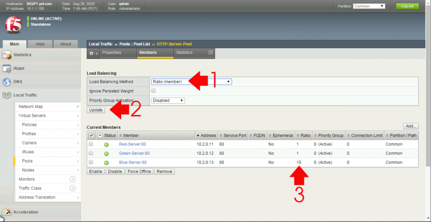Click the Force Offline button
This screenshot has height=222, width=431.
[139, 172]
